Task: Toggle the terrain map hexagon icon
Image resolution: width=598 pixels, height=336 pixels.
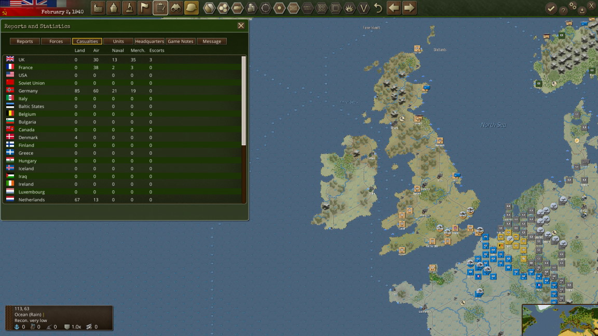Action: (x=209, y=8)
